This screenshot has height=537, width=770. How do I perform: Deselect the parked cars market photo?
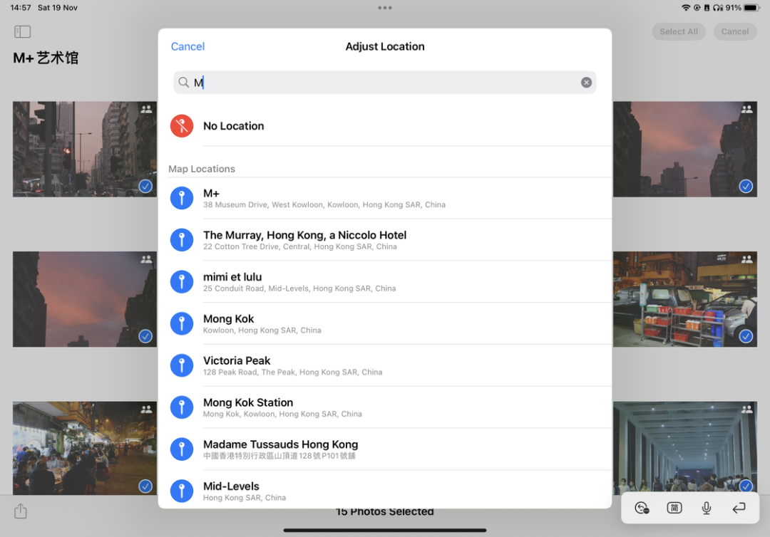[746, 336]
